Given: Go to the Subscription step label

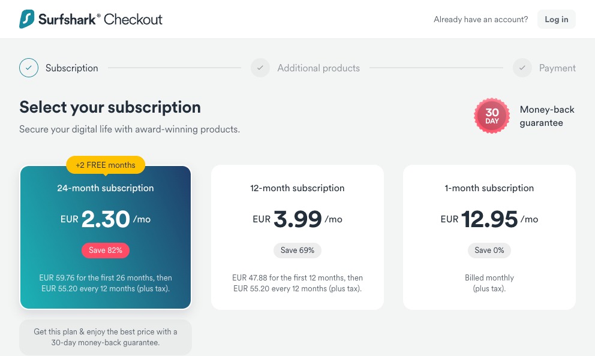Looking at the screenshot, I should pos(72,68).
